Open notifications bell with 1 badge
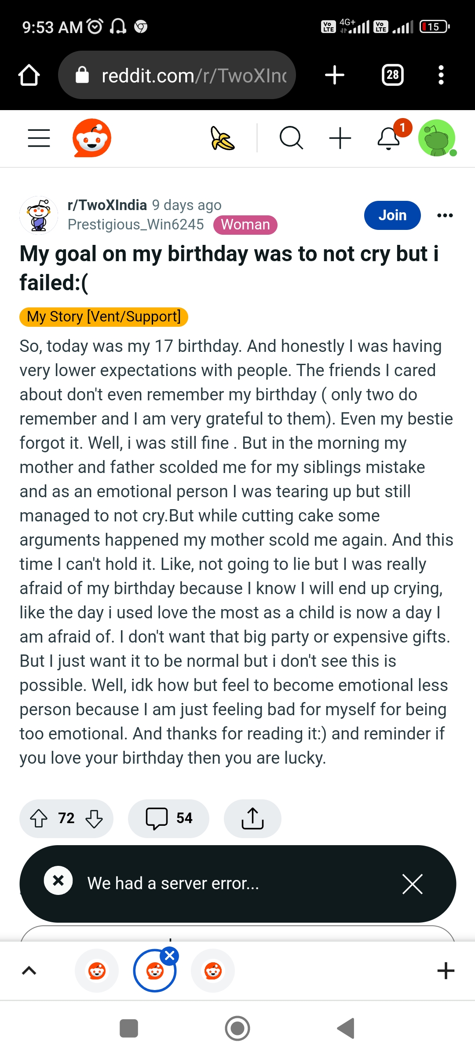The width and height of the screenshot is (475, 1057). click(x=390, y=138)
